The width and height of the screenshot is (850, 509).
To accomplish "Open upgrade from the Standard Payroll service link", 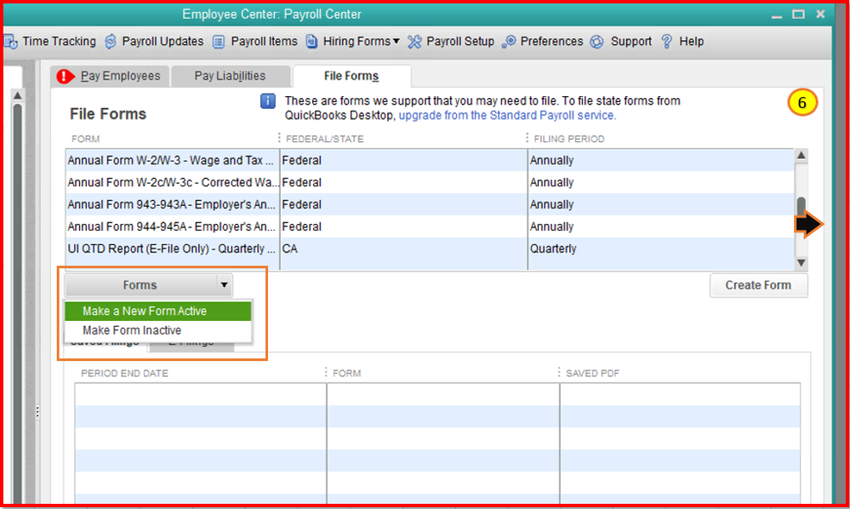I will click(507, 116).
